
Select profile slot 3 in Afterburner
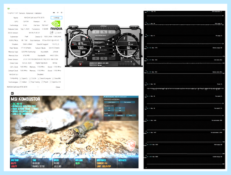(126, 64)
